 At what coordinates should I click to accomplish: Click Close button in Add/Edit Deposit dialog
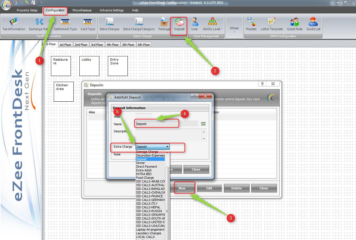click(x=196, y=169)
